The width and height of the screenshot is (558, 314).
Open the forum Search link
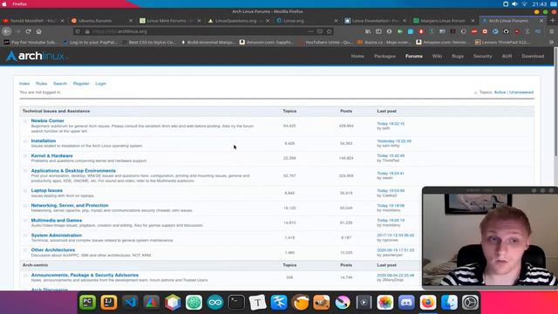[x=60, y=84]
